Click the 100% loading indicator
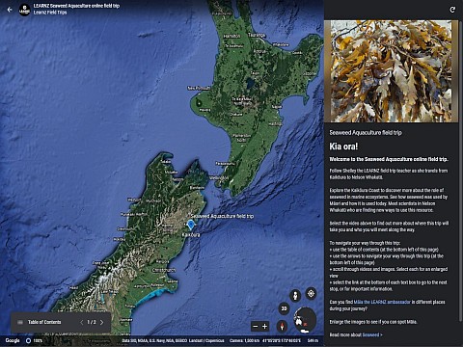 34,340
